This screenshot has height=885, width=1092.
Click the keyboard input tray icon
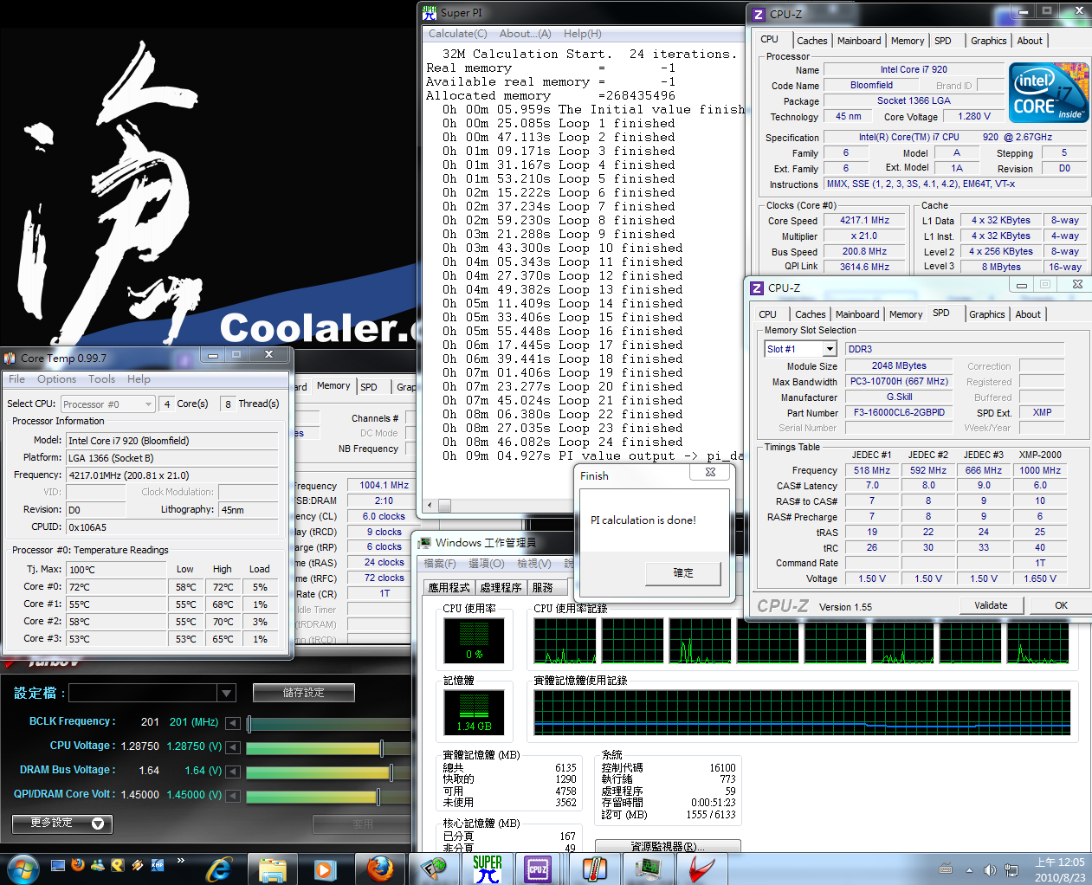946,869
